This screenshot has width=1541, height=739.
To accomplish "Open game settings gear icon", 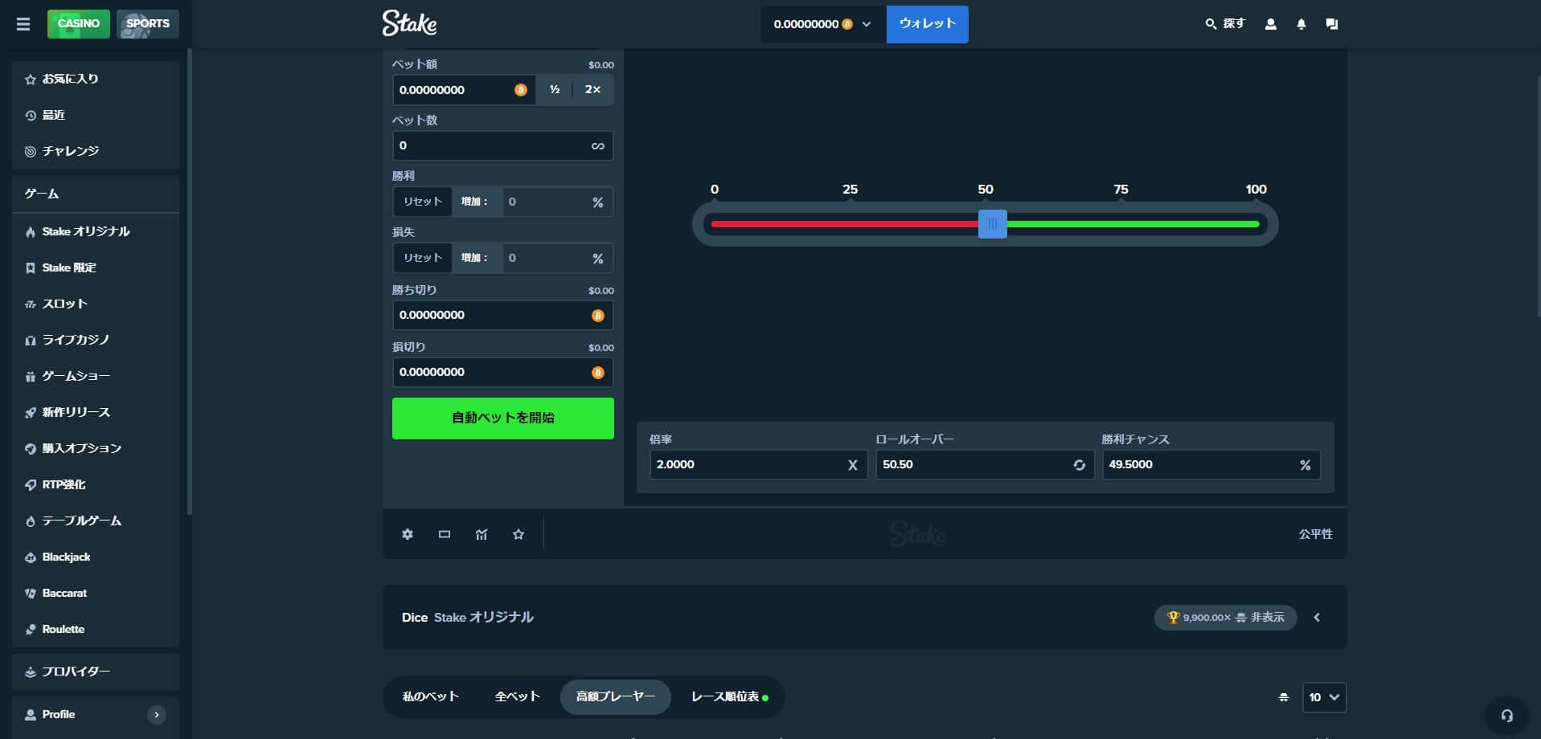I will tap(408, 534).
